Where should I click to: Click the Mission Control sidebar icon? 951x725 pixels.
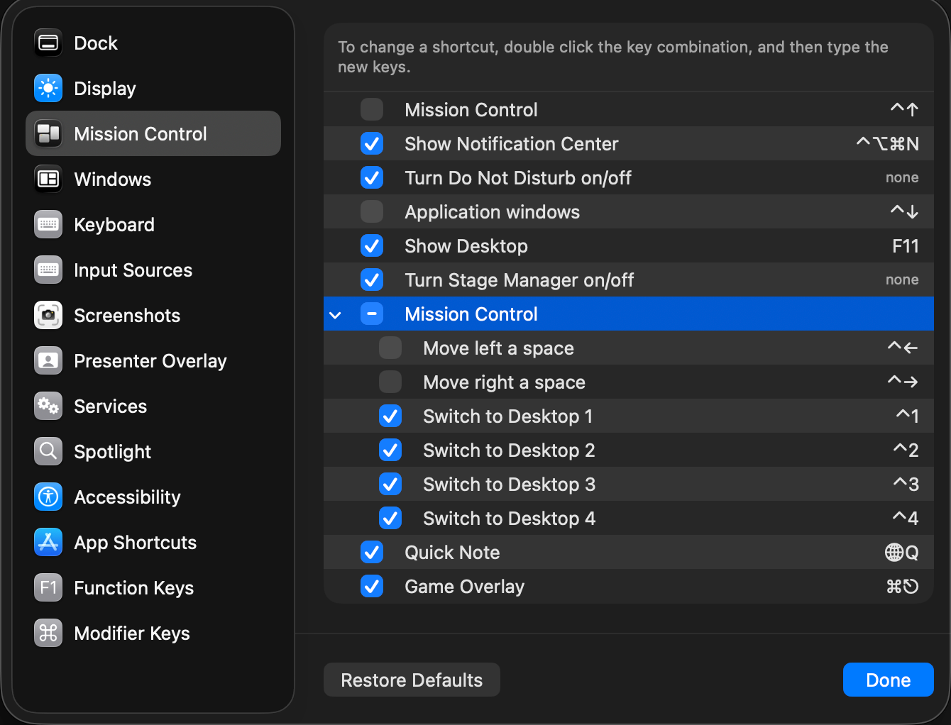pyautogui.click(x=48, y=134)
